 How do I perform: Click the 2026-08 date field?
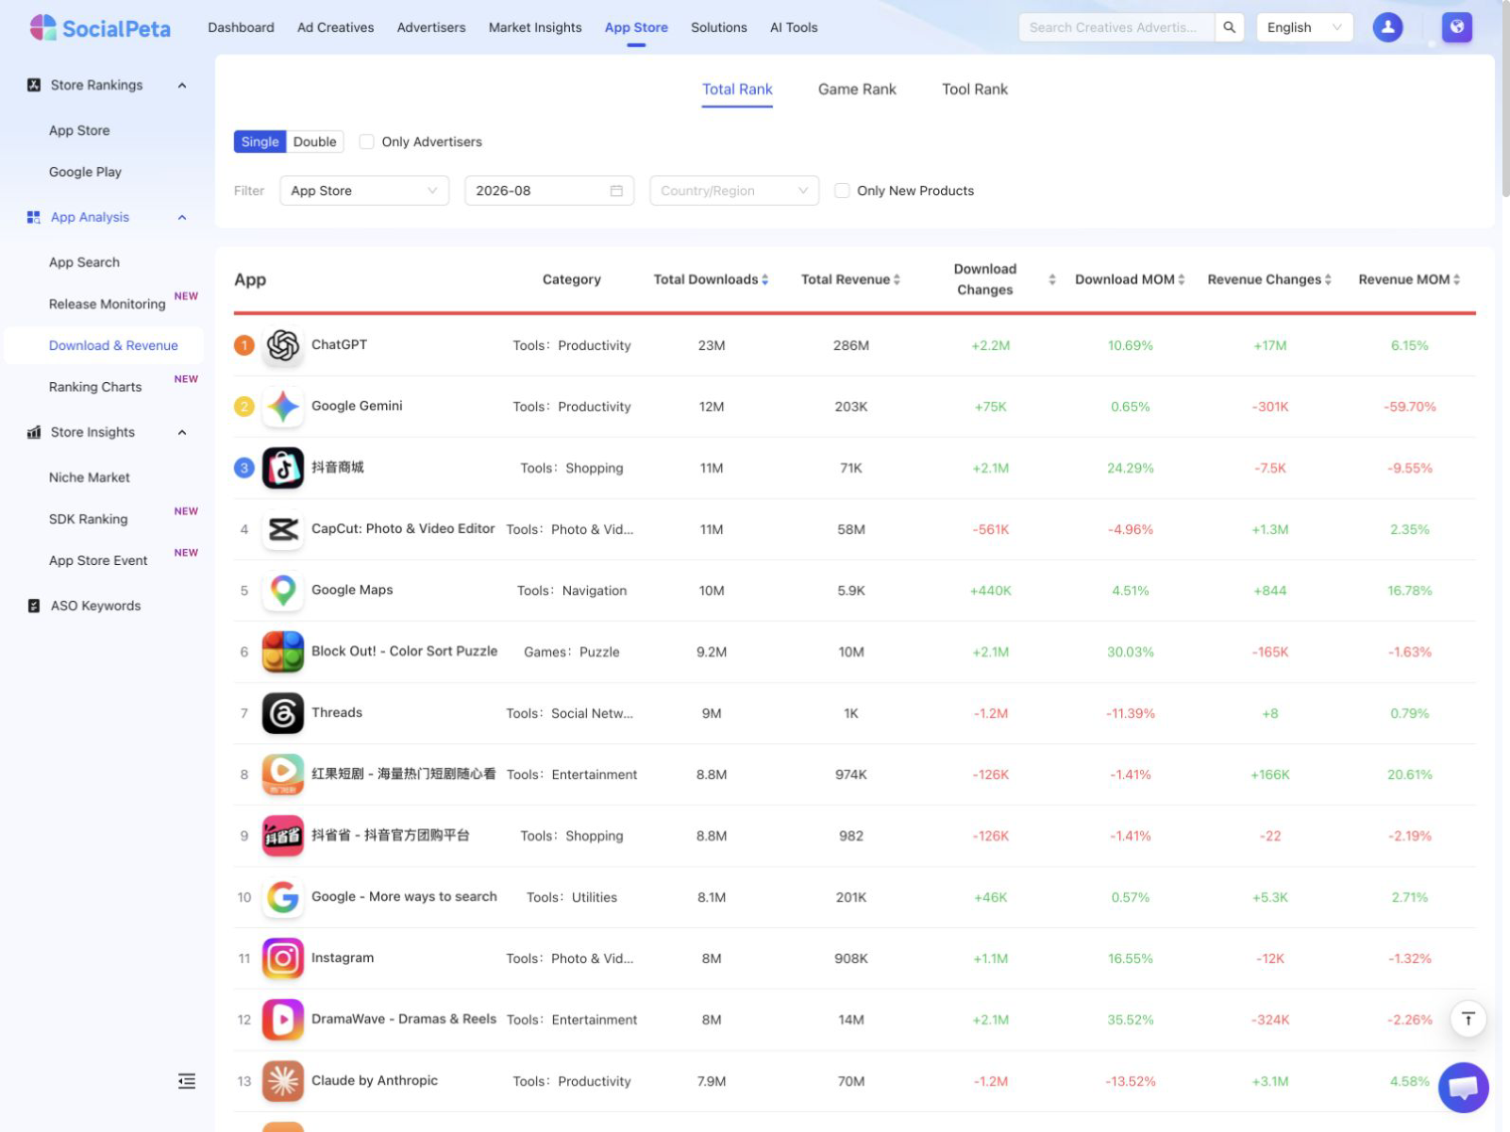pos(549,191)
